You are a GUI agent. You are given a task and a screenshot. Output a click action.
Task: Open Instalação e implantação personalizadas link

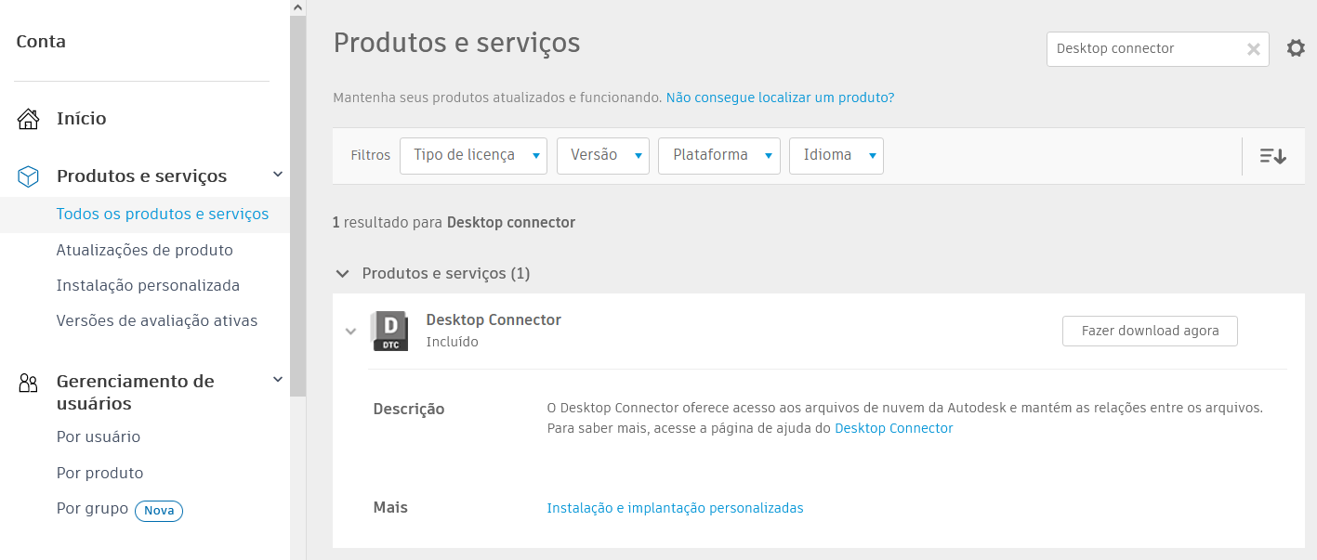(675, 508)
